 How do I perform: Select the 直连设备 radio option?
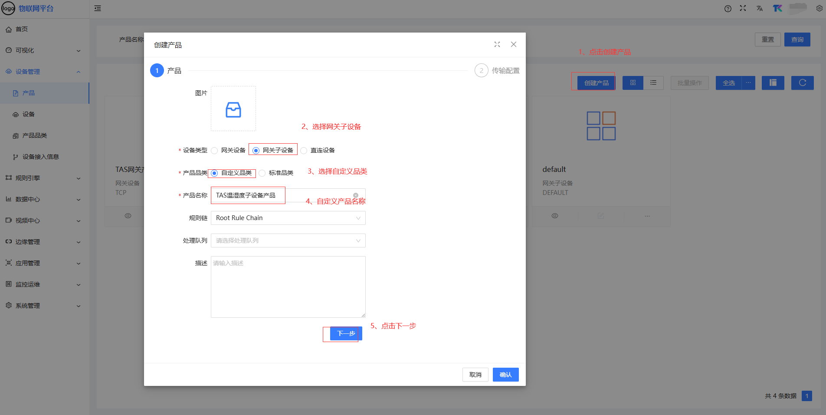point(304,151)
